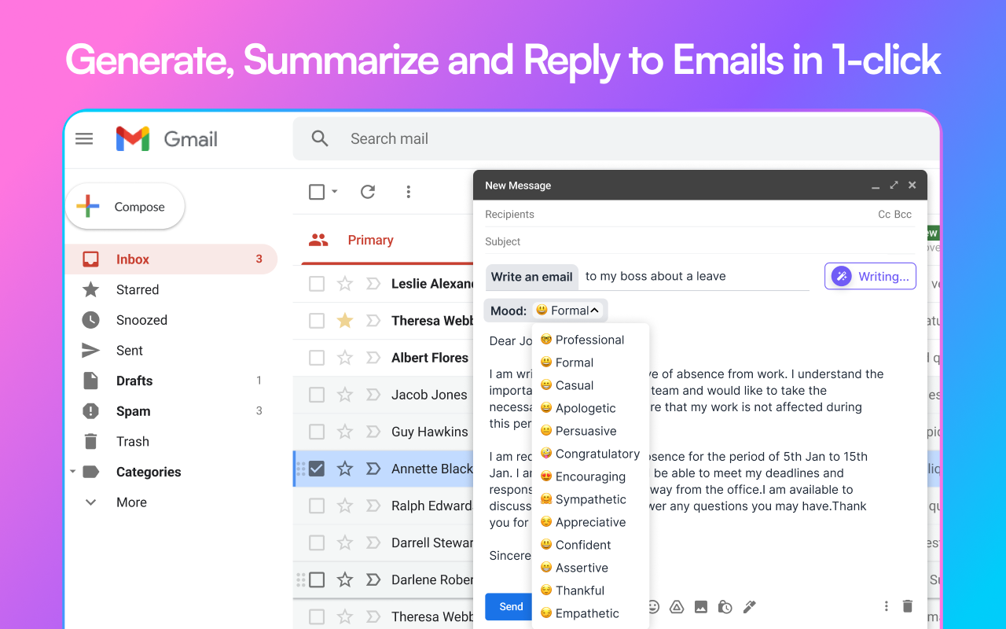Open the confidential mode icon
The width and height of the screenshot is (1006, 629).
click(725, 606)
